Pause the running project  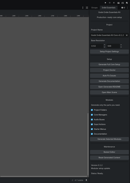click(x=110, y=3)
